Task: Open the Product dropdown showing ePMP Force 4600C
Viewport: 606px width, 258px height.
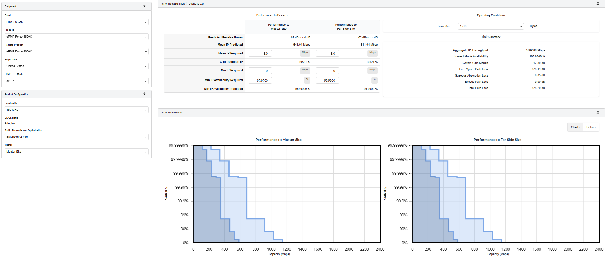Action: click(x=76, y=37)
